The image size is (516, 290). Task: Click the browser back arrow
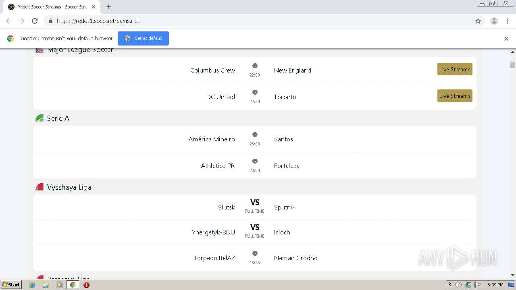coord(9,21)
